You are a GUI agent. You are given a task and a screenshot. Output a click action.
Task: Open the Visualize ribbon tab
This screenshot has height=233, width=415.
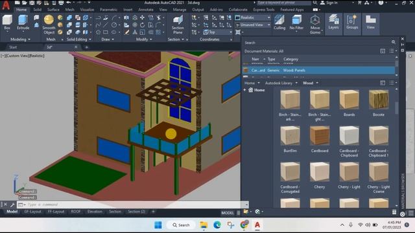(x=87, y=10)
